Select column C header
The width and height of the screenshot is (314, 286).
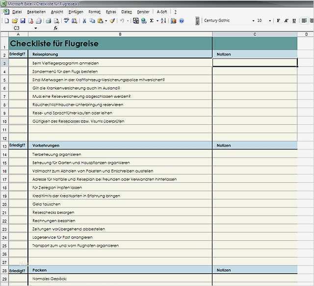point(255,34)
